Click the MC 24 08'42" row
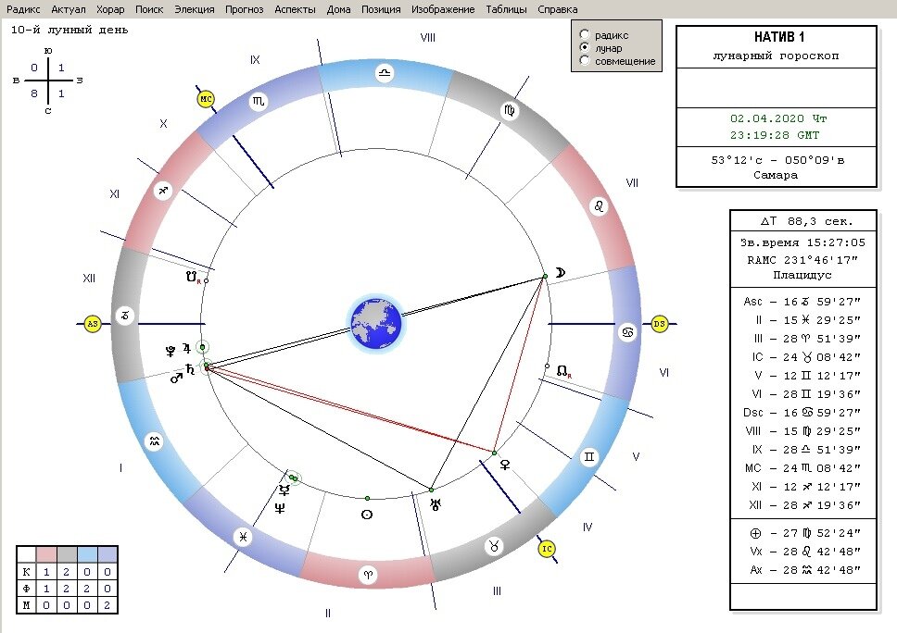This screenshot has width=897, height=633. 802,468
